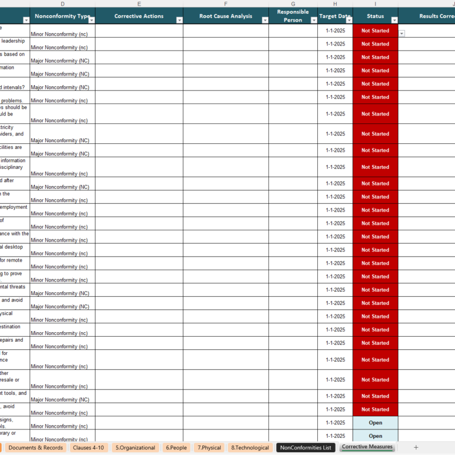Open the Status column filter dropdown
Image resolution: width=455 pixels, height=455 pixels.
[x=394, y=20]
